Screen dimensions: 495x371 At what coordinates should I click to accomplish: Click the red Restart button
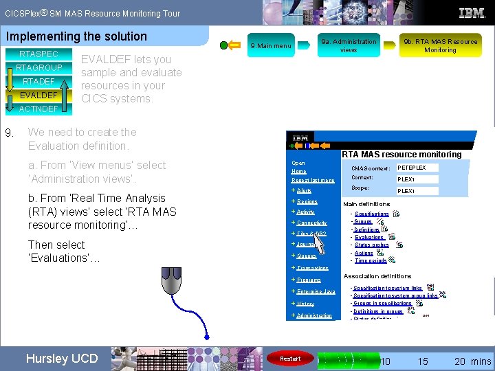click(290, 359)
